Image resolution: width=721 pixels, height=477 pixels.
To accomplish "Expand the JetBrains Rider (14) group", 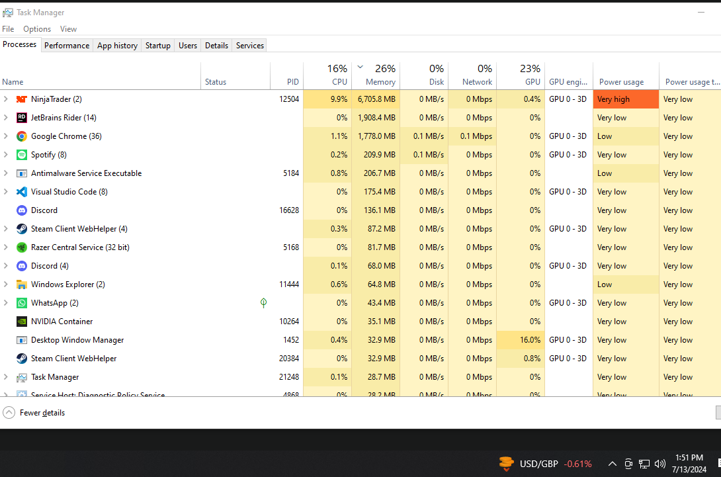I will pos(6,118).
